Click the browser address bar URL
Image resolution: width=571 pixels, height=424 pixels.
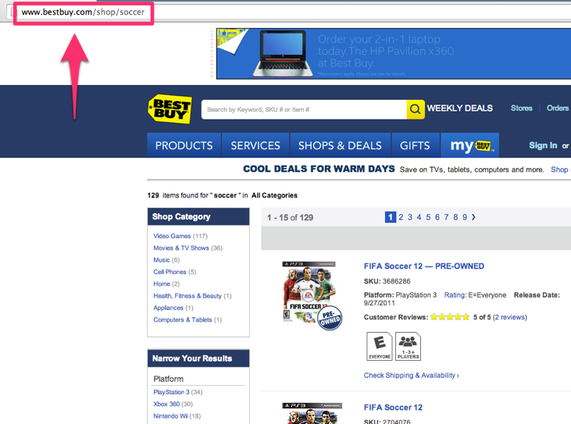[x=83, y=12]
